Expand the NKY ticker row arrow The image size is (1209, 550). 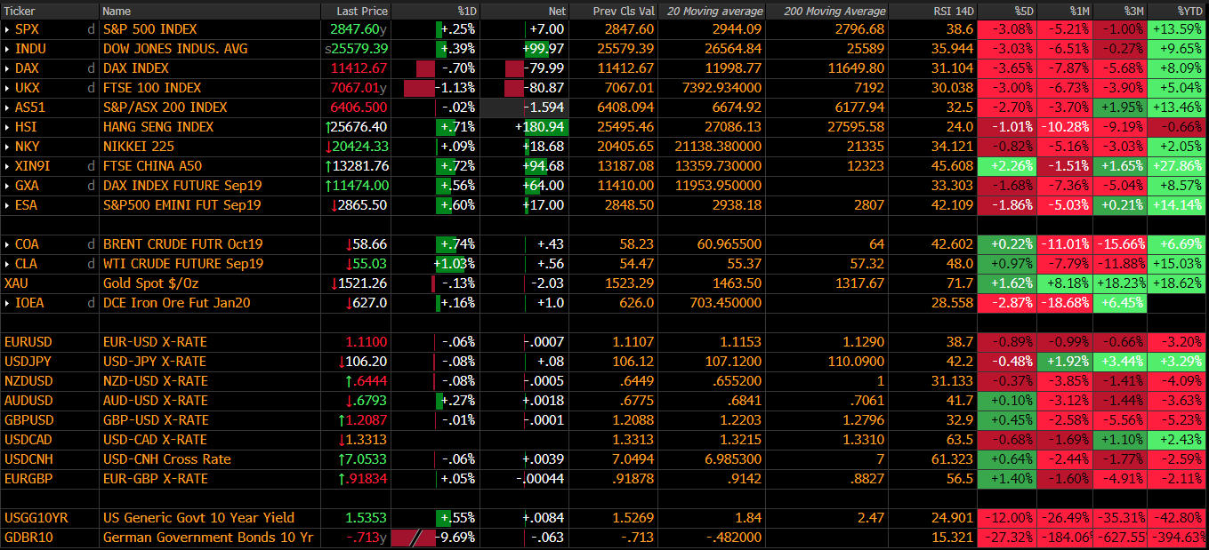7,147
